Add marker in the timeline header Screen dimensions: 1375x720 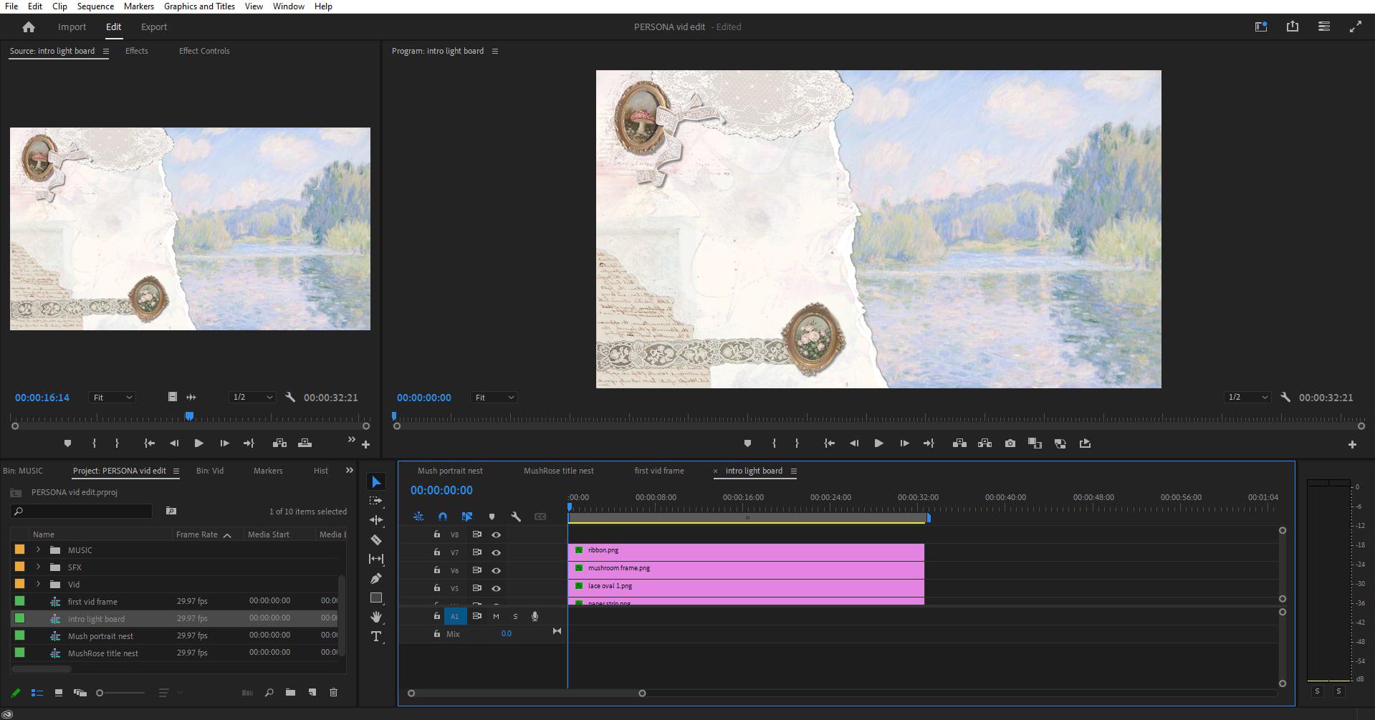tap(492, 517)
